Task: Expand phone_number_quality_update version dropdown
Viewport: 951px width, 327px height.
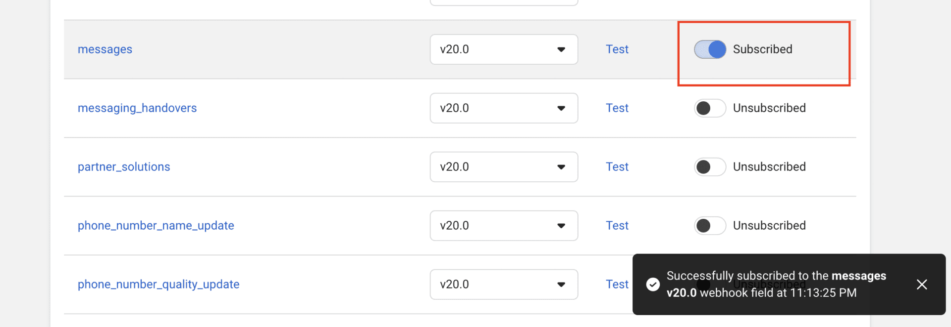Action: [504, 285]
